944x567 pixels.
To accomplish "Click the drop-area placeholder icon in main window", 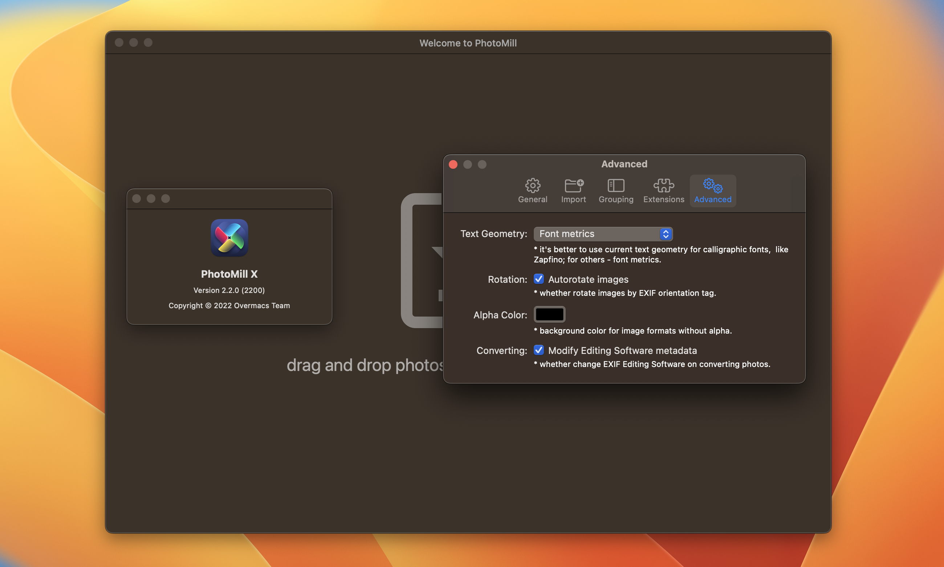I will point(421,261).
